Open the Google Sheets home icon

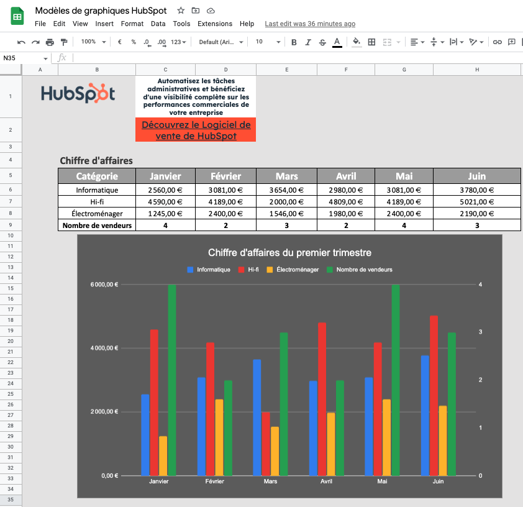click(x=17, y=16)
